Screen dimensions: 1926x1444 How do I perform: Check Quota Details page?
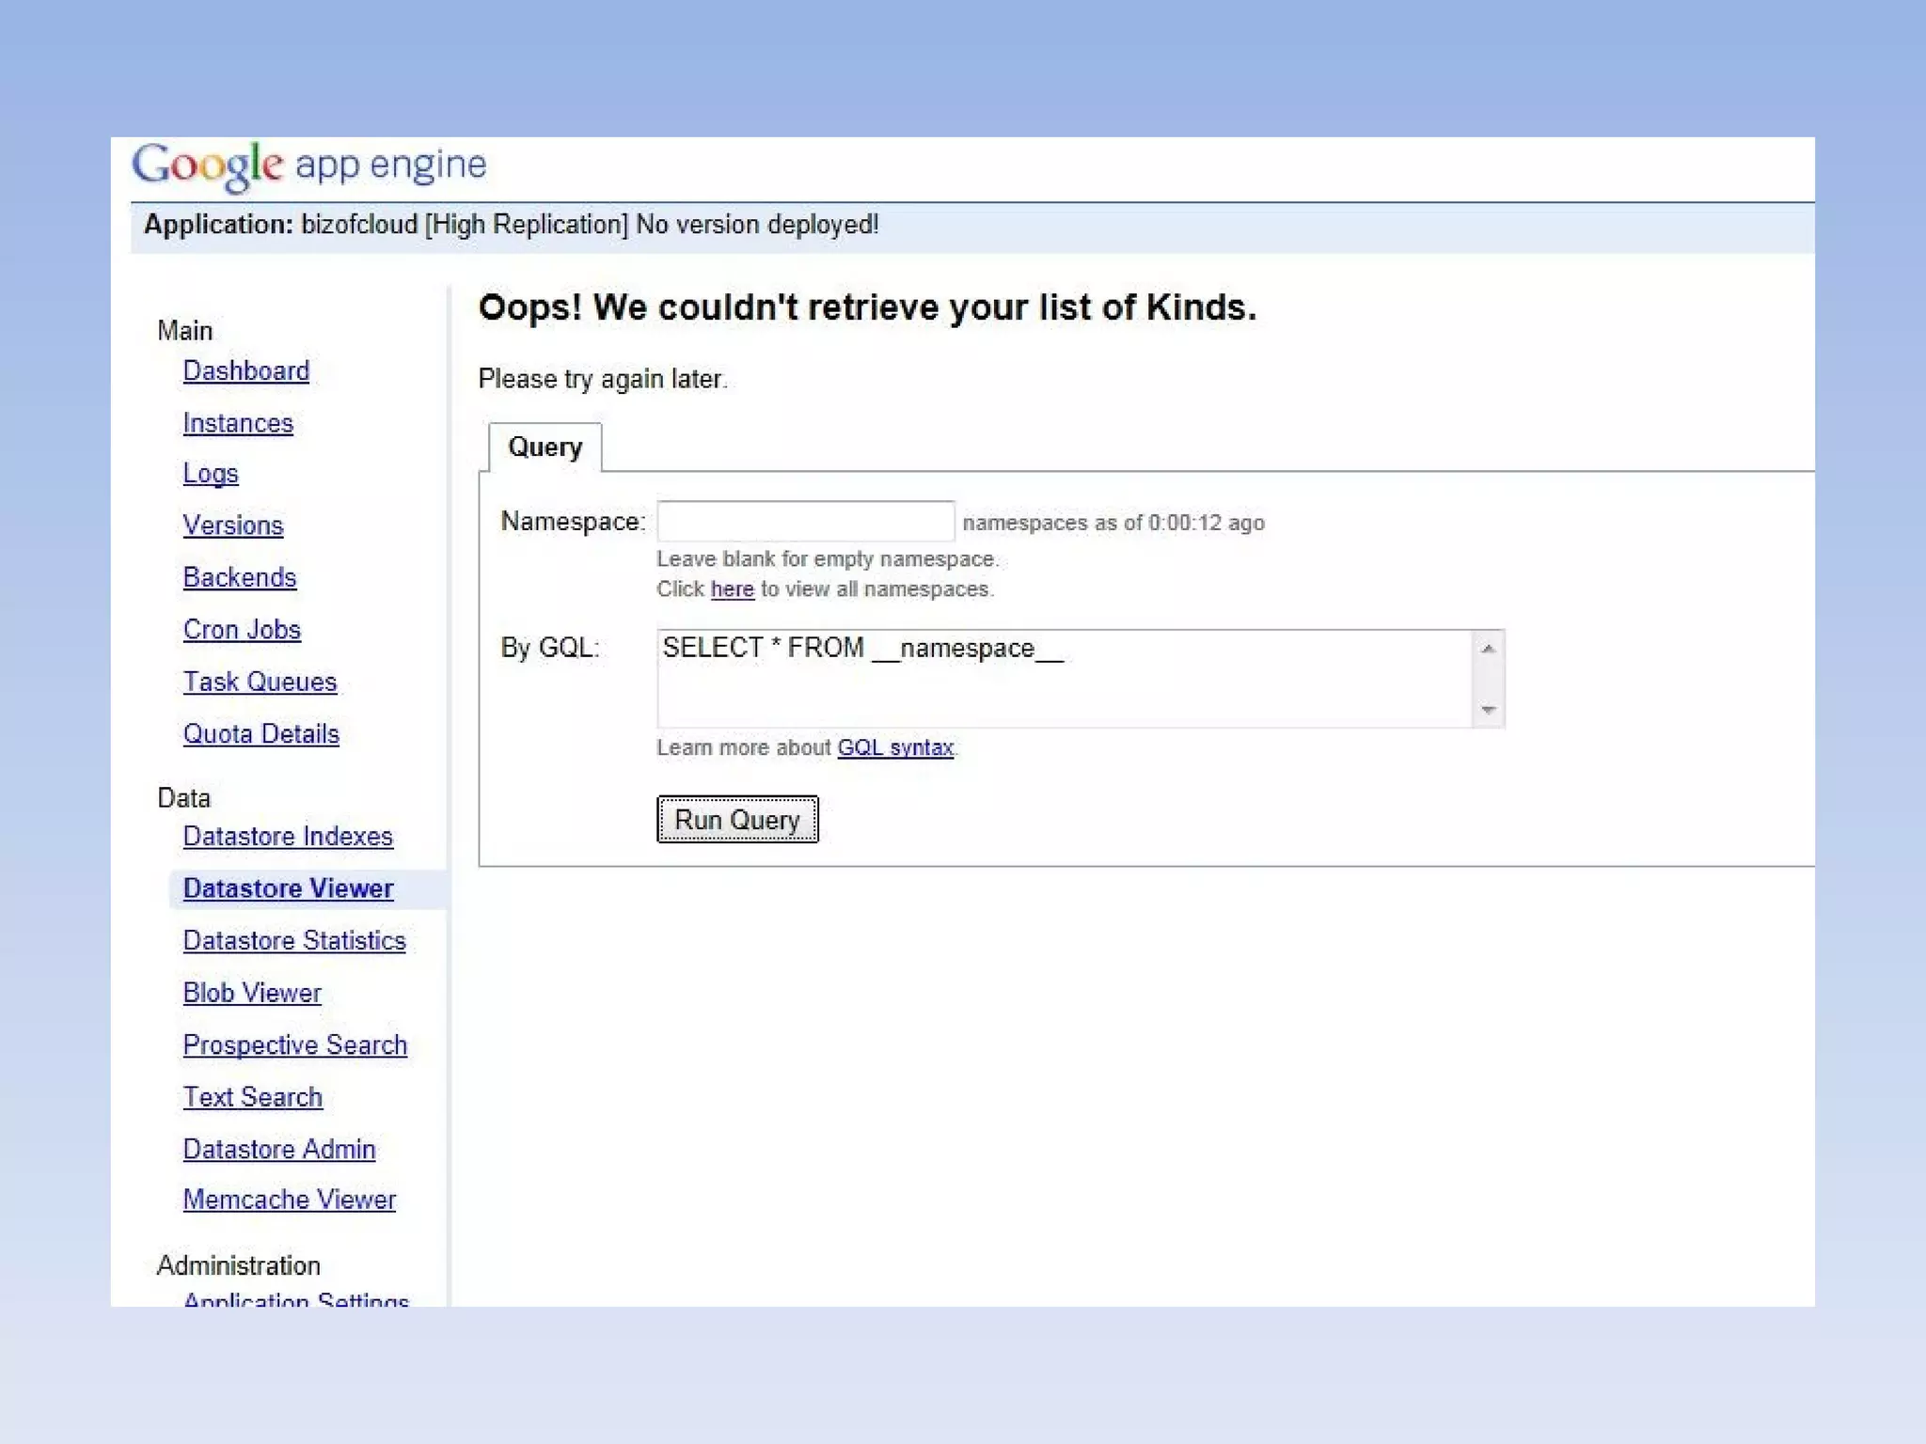pos(260,734)
